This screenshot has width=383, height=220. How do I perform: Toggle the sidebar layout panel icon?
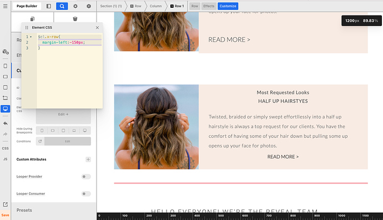pos(49,6)
